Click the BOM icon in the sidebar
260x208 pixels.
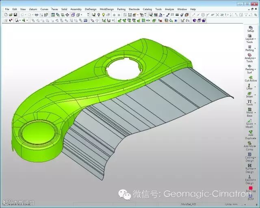[251, 196]
